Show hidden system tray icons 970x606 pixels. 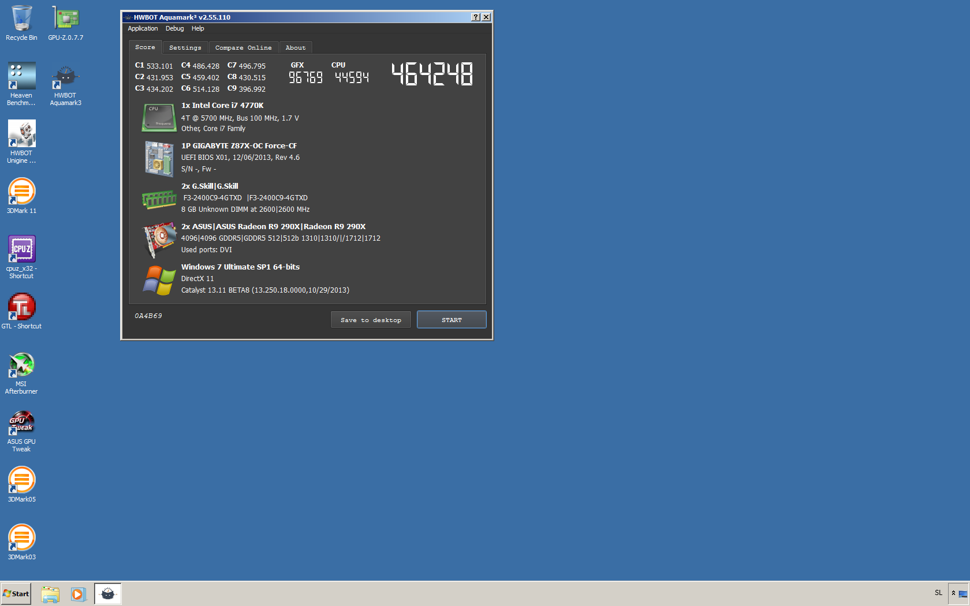[x=953, y=593]
